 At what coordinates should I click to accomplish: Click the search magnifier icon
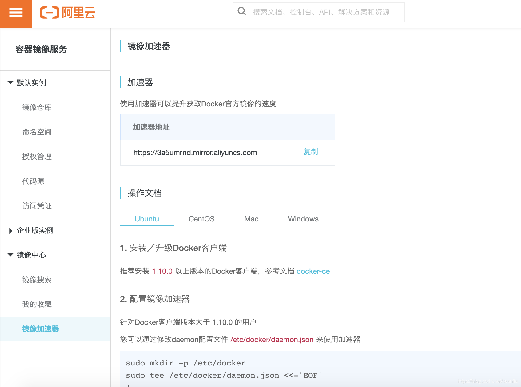pyautogui.click(x=242, y=11)
